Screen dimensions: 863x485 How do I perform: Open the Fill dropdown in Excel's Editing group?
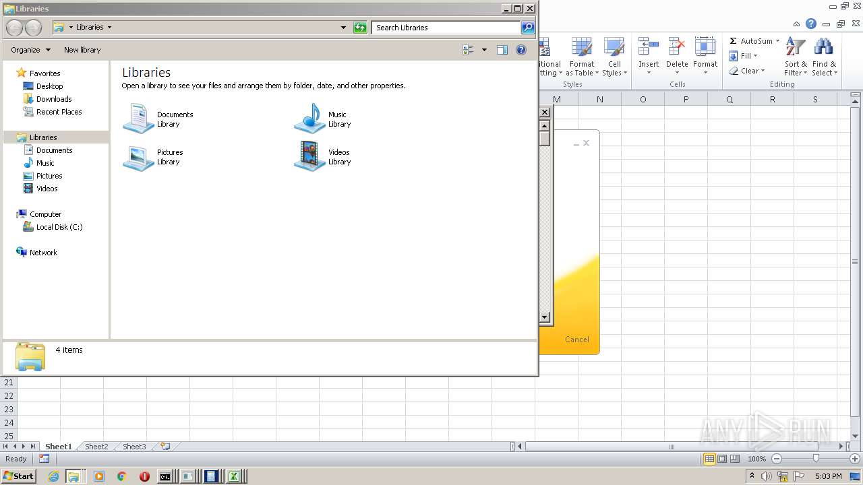744,56
